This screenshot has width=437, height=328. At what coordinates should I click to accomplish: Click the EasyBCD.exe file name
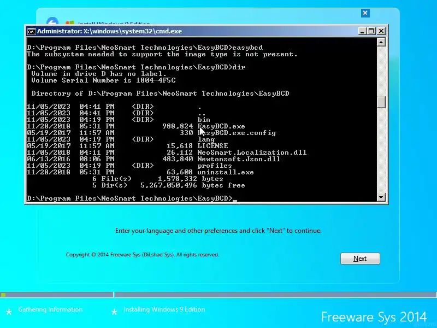[221, 126]
